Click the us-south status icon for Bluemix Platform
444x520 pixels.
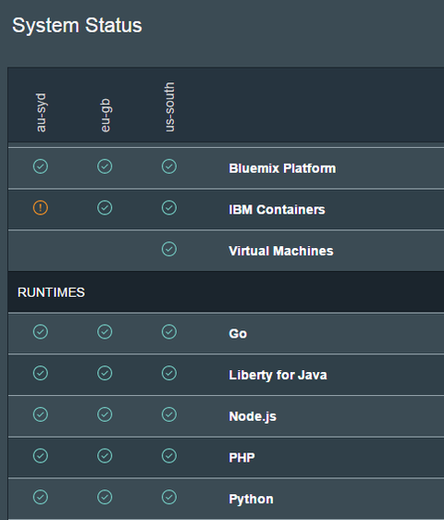pyautogui.click(x=169, y=167)
